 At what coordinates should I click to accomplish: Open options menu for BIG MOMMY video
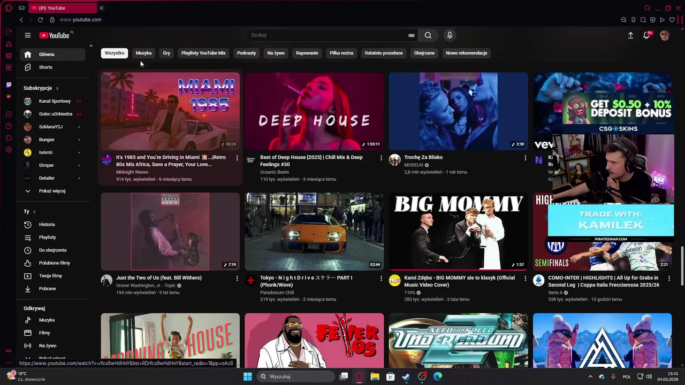click(x=525, y=279)
